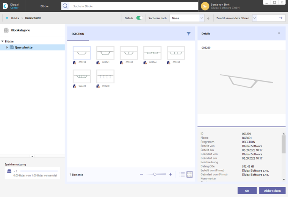288x197 pixels.
Task: Switch to list view
Action: click(x=182, y=174)
